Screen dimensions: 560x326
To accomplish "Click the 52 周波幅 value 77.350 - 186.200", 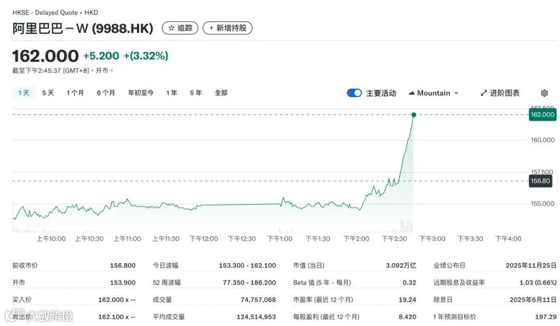I will (249, 282).
